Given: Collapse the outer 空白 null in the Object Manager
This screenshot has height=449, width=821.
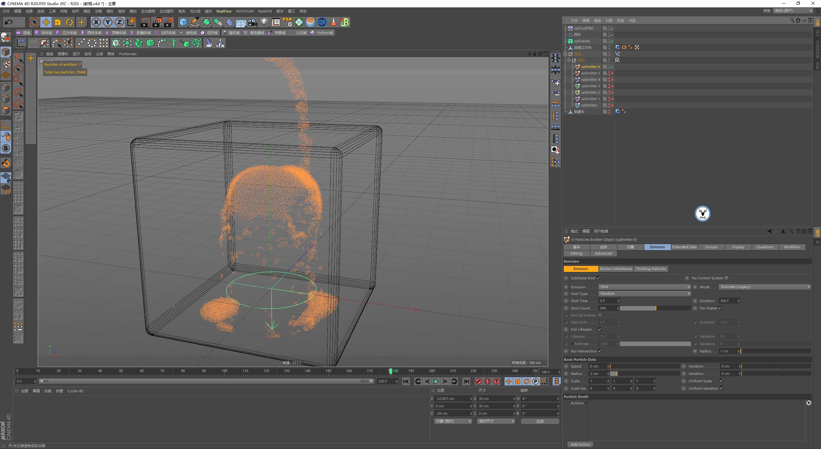Looking at the screenshot, I should coord(565,54).
